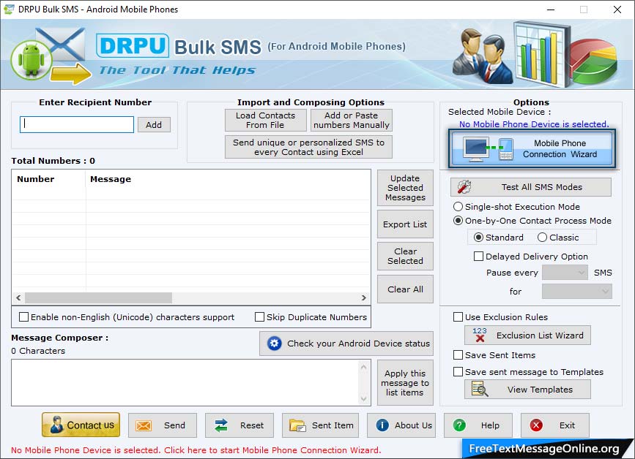This screenshot has height=459, width=635.
Task: Click the Clear All button
Action: 405,289
